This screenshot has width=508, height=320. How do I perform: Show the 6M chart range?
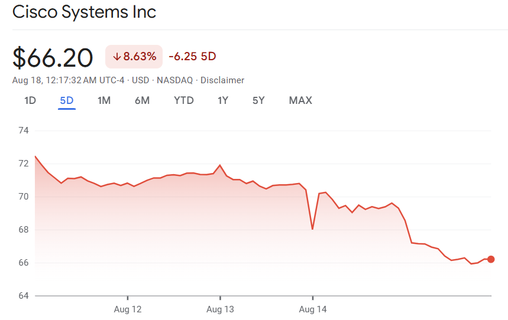tap(142, 100)
